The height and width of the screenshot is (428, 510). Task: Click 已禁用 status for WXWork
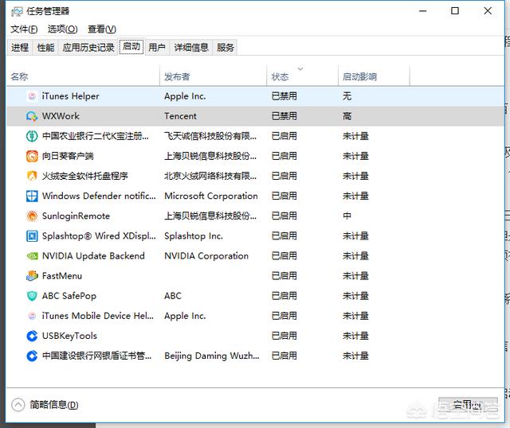click(x=284, y=116)
